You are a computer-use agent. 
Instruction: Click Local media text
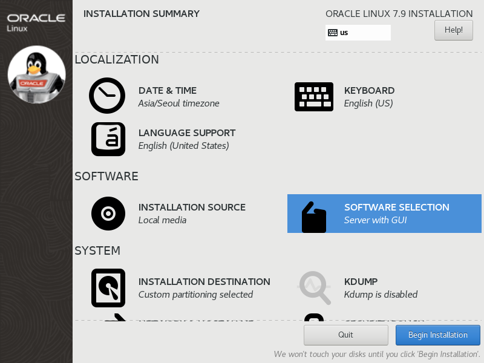[162, 220]
